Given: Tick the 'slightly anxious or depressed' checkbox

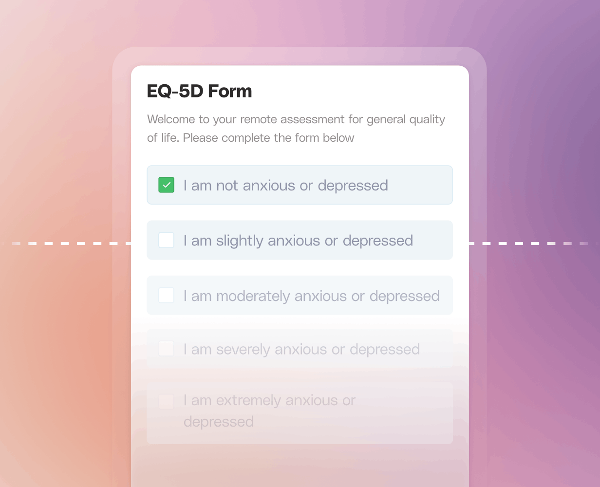Looking at the screenshot, I should (166, 240).
